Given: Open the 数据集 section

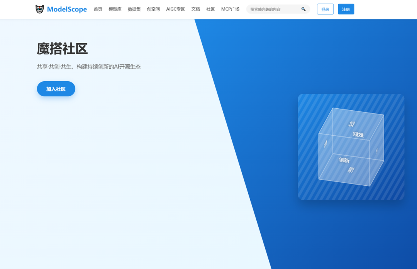Looking at the screenshot, I should (x=134, y=9).
